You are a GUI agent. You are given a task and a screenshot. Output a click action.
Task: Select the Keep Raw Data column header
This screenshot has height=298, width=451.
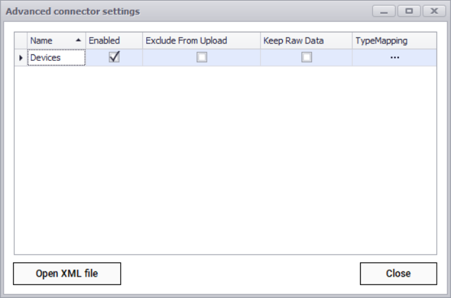pos(306,41)
